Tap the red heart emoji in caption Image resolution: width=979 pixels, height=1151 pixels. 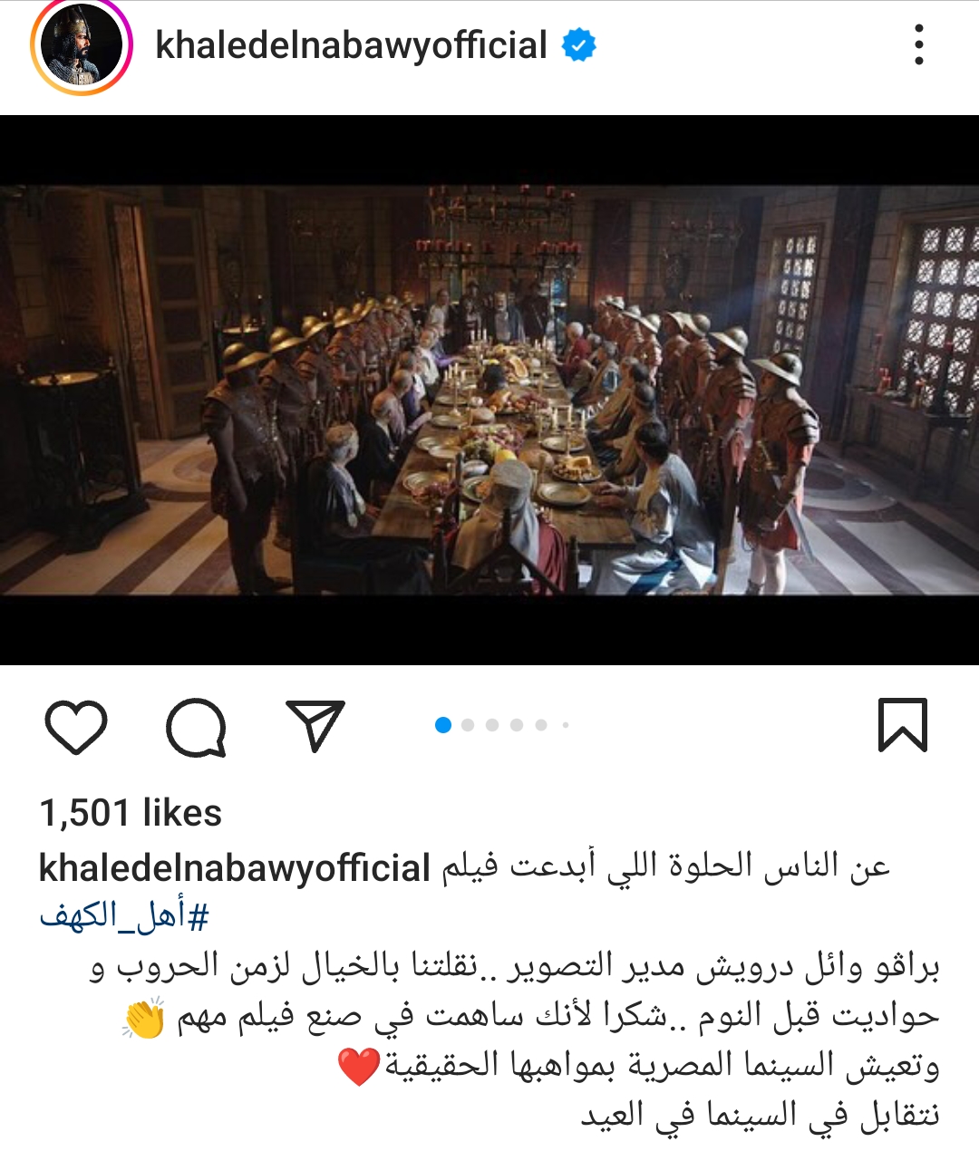point(359,1067)
